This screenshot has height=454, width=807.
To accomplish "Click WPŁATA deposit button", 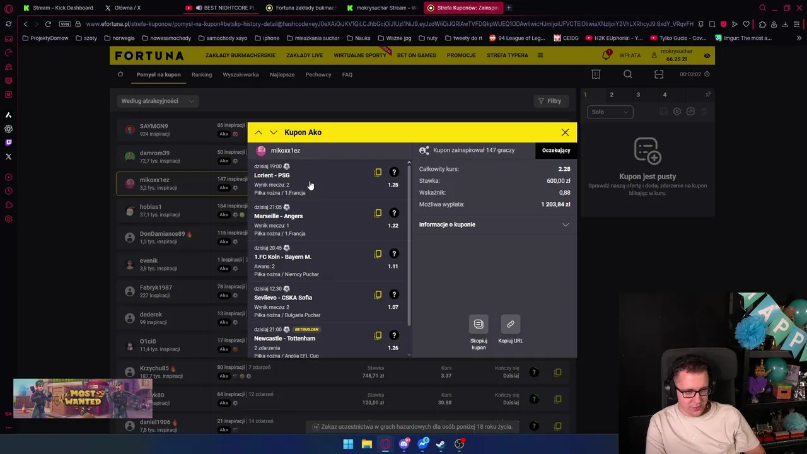I will point(630,55).
